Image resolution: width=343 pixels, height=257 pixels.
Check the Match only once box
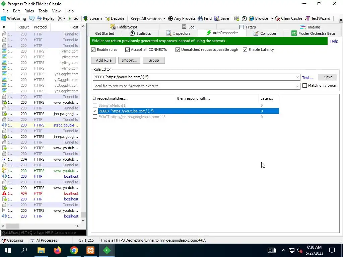click(304, 85)
